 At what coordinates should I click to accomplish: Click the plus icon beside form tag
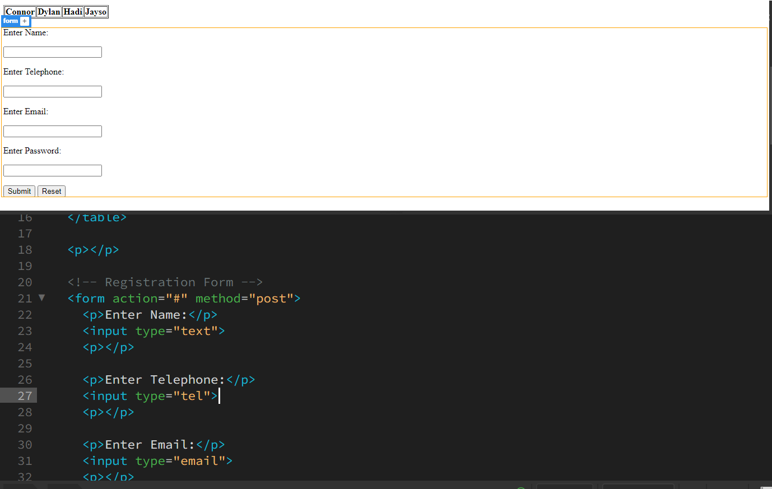coord(25,21)
